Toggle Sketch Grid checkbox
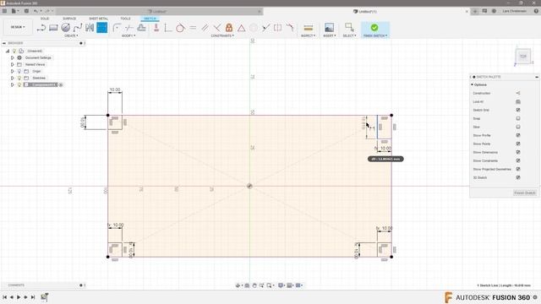This screenshot has width=541, height=304. click(x=518, y=110)
